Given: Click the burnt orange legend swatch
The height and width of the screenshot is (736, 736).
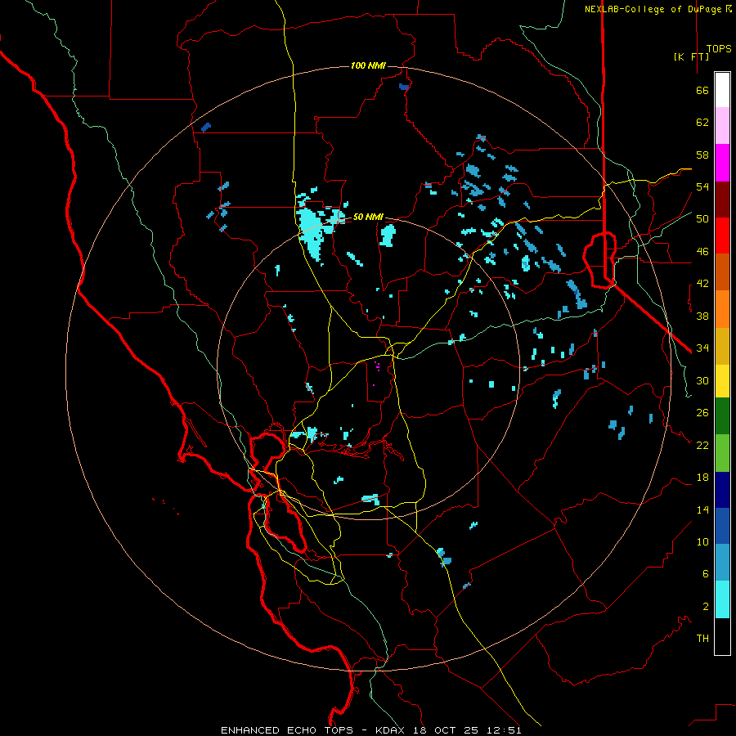Looking at the screenshot, I should point(722,272).
